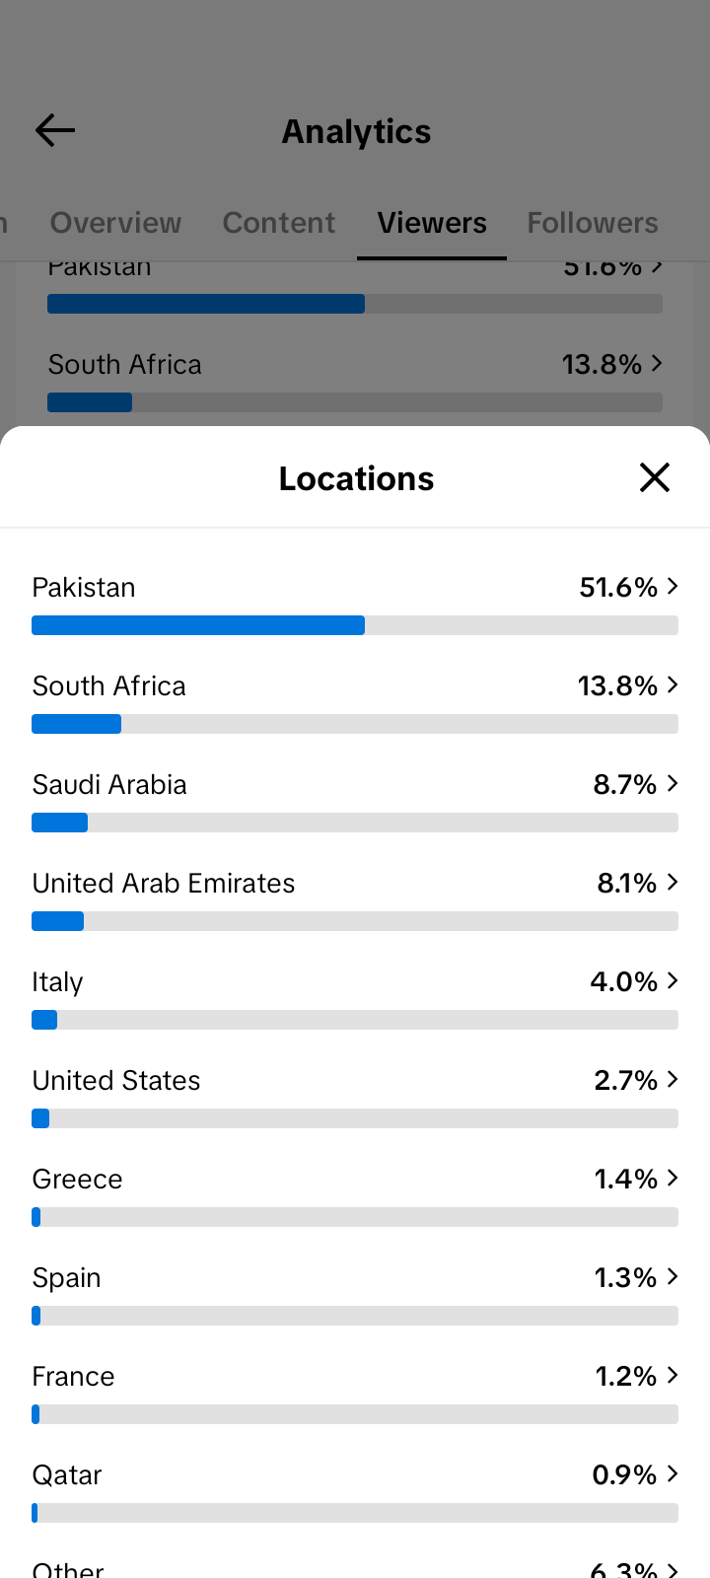Select the Italy location label
This screenshot has height=1578, width=710.
click(57, 982)
